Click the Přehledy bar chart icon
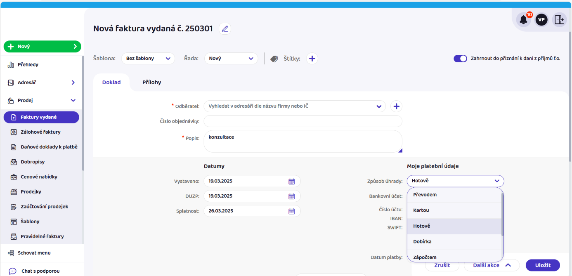572x276 pixels. [11, 65]
